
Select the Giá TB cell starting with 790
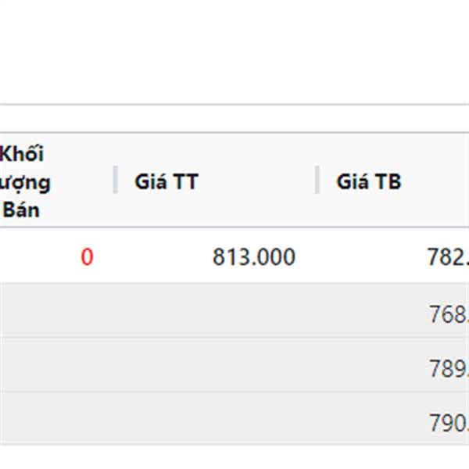[392, 419]
